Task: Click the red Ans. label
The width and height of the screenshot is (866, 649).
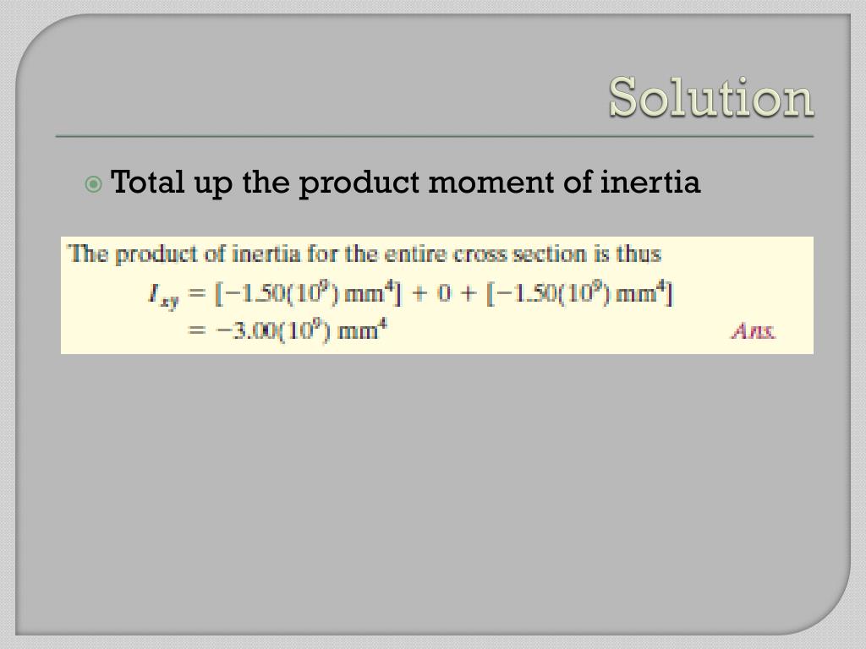Action: click(754, 331)
